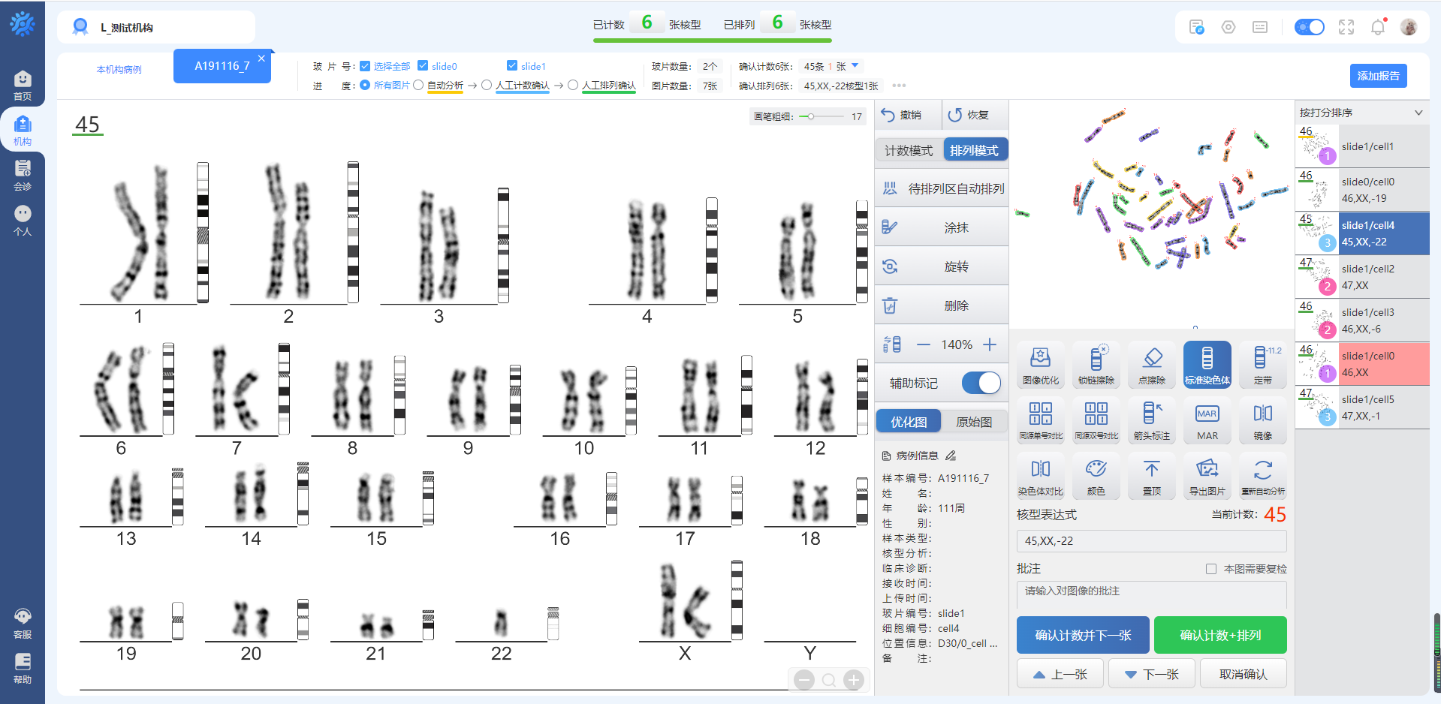The width and height of the screenshot is (1441, 704).
Task: Click the 添加报告 add report button
Action: [1378, 76]
